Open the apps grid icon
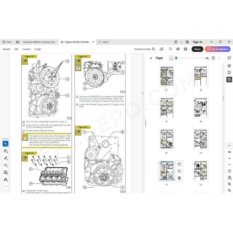Viewport: 233px width, 233px height. click(187, 42)
